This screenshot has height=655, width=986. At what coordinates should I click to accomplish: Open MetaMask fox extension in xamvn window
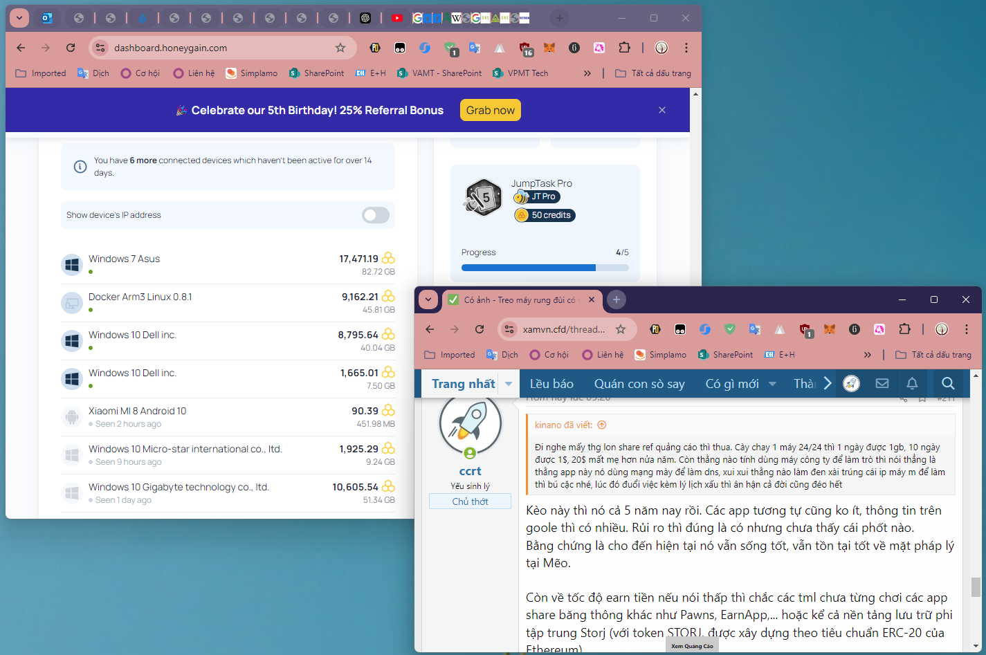(830, 329)
